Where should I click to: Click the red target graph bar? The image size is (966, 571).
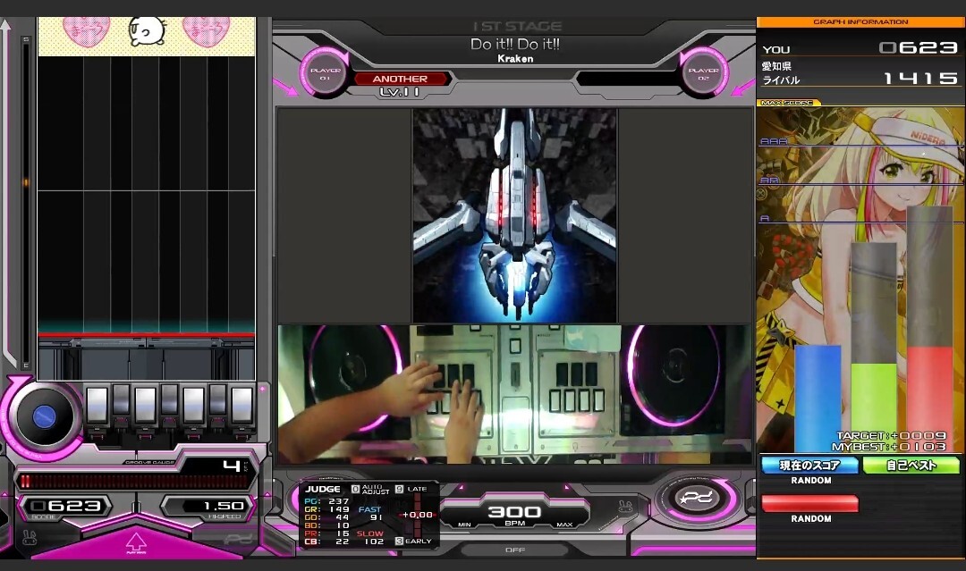coord(929,399)
